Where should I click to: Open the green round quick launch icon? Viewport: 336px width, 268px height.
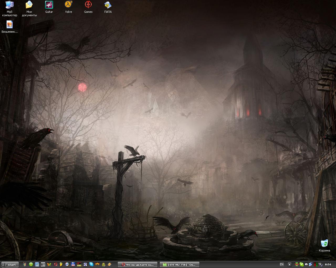pyautogui.click(x=31, y=264)
